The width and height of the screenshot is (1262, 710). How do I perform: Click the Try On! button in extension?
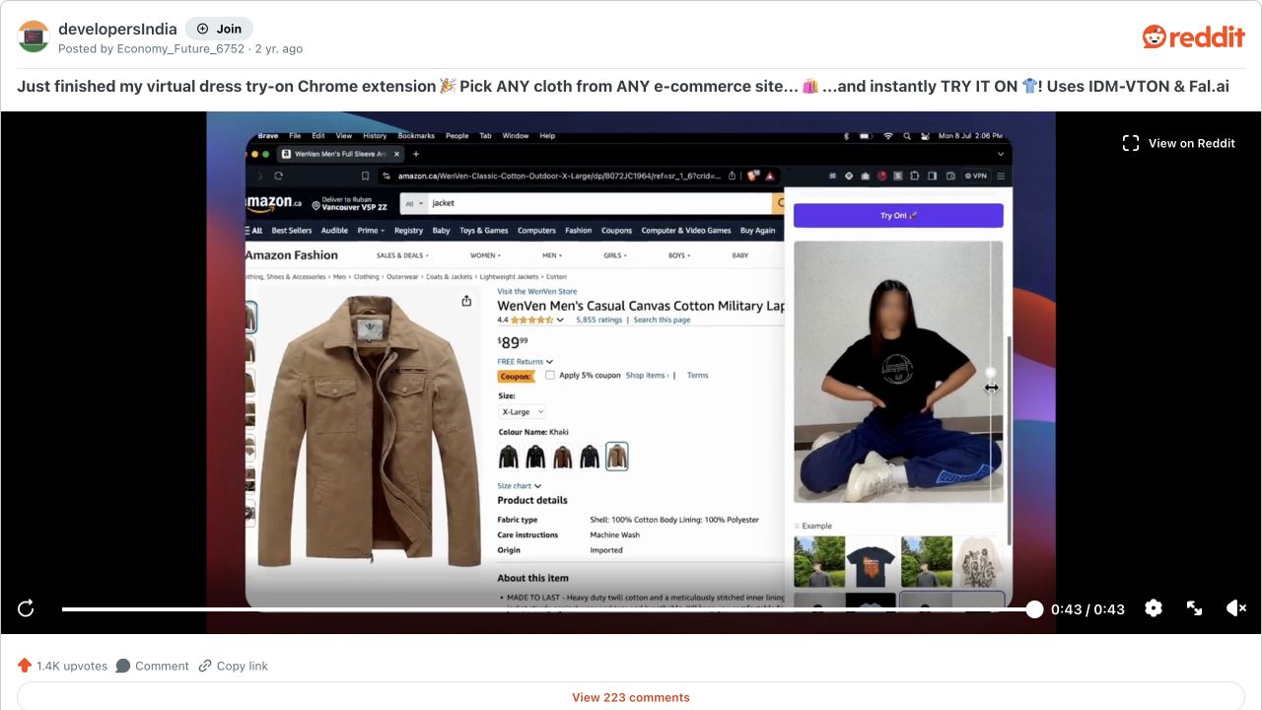(898, 215)
